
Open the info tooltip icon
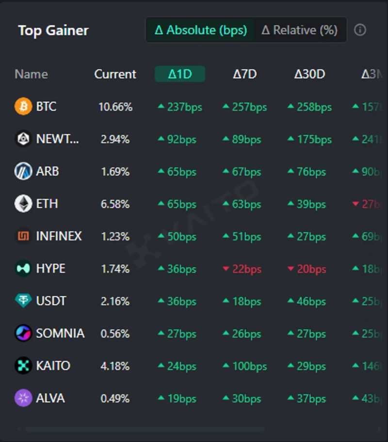pos(360,30)
